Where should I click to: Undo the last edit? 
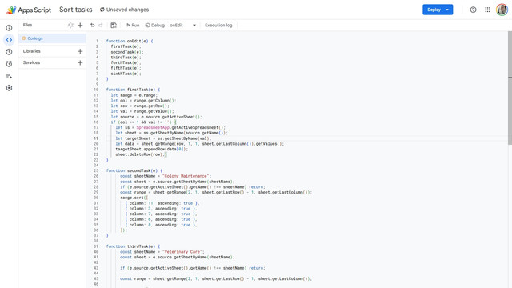[x=93, y=25]
